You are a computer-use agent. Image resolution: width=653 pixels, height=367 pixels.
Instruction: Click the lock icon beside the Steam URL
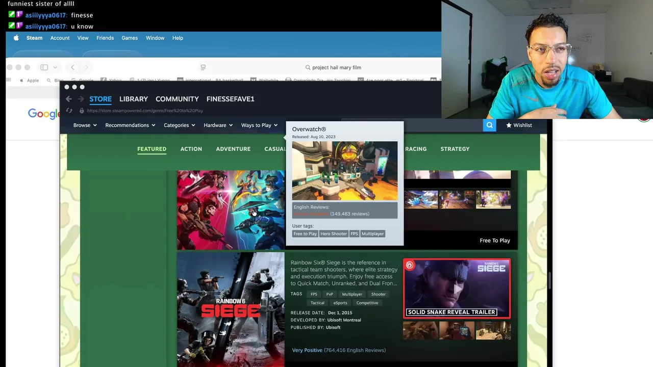(81, 111)
